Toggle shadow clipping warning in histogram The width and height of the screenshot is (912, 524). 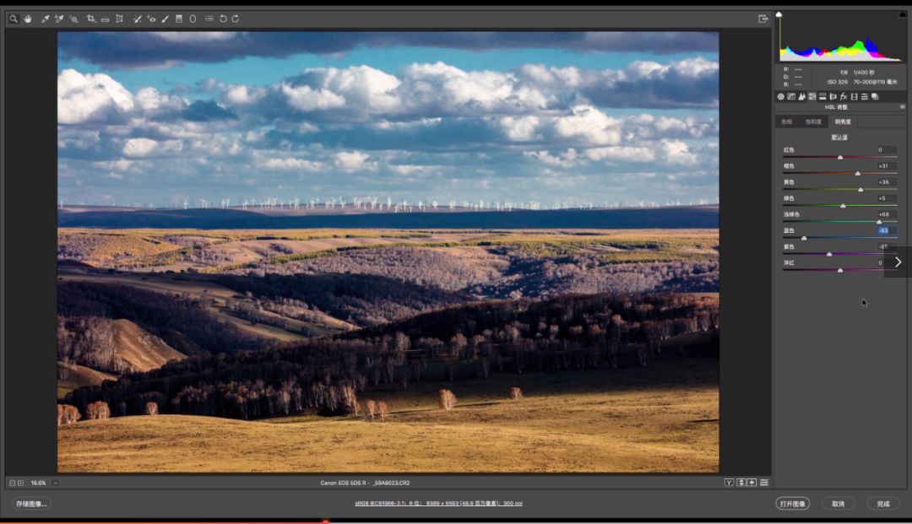click(779, 14)
